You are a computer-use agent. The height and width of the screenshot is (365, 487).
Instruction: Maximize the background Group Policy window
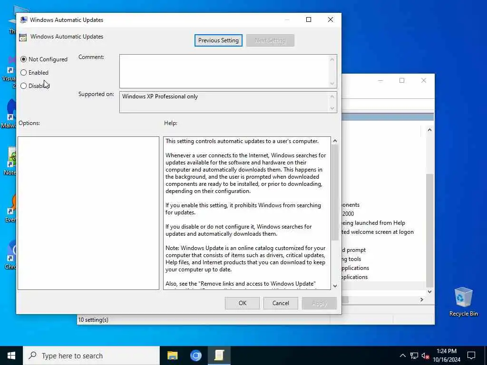[402, 81]
